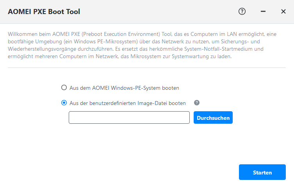This screenshot has width=294, height=185.
Task: Select the benutzerdefinierte Image-Datei radio button
Action: point(64,103)
